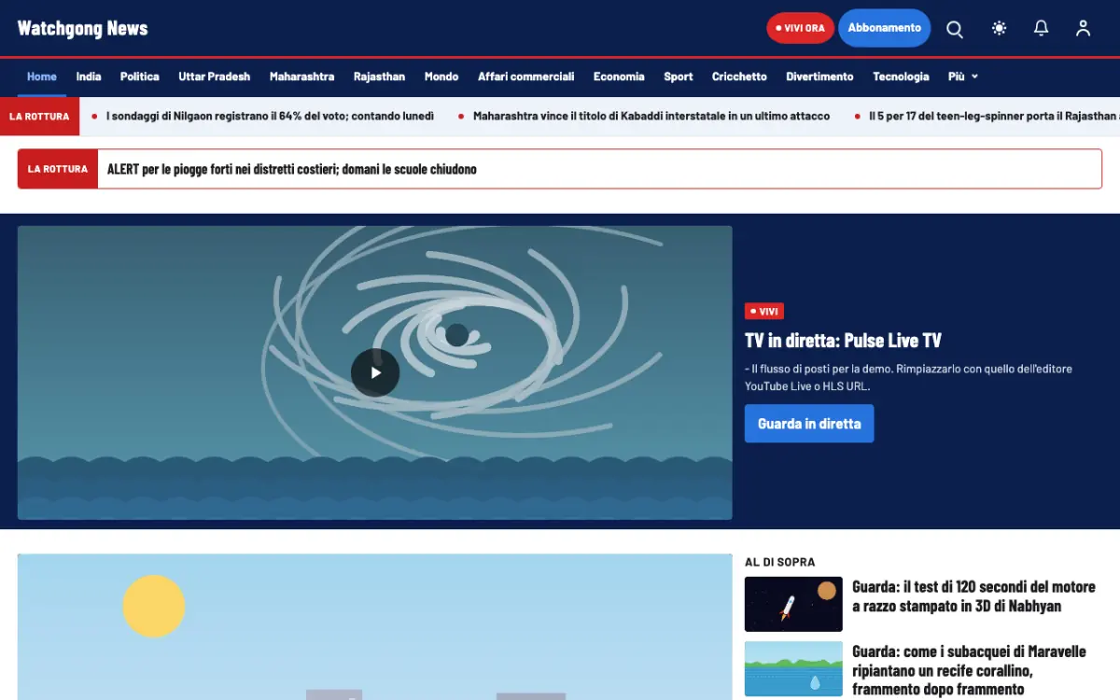Open ticker item about Nilgaon polls

point(270,117)
